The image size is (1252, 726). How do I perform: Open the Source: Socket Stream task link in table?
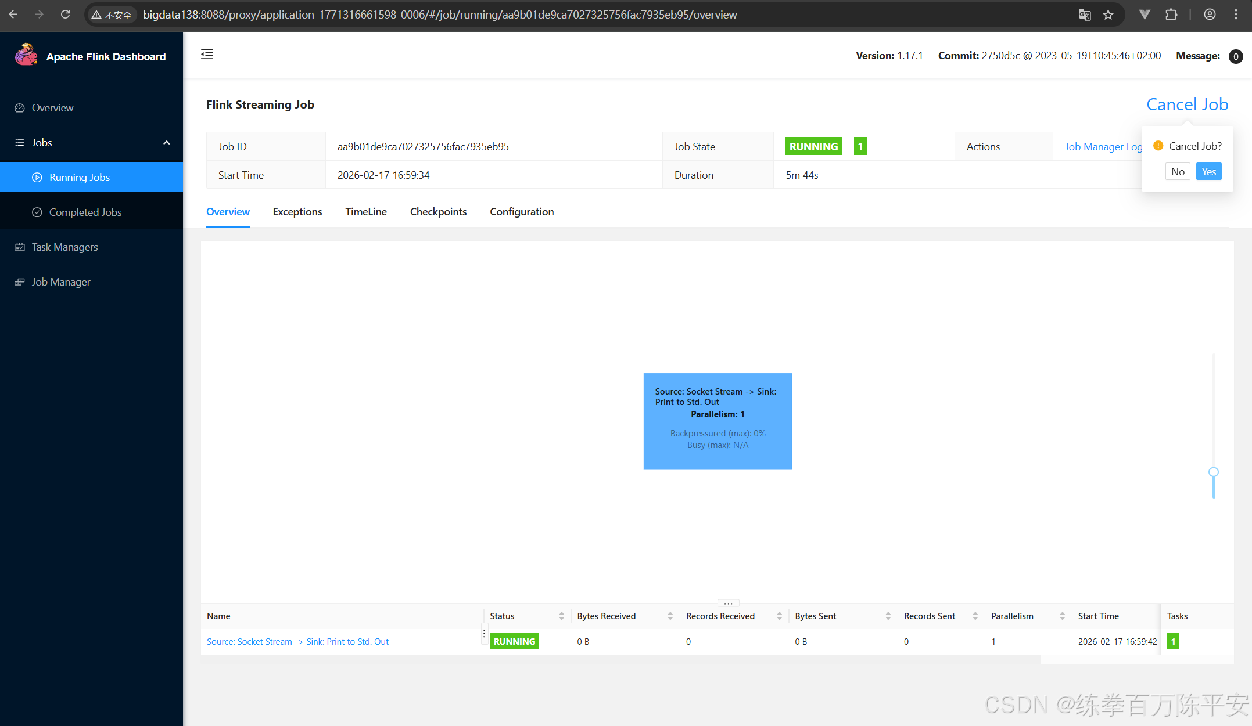(x=298, y=642)
